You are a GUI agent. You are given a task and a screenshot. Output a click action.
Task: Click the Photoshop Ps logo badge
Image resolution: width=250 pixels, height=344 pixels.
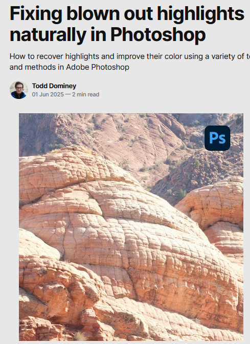point(217,138)
